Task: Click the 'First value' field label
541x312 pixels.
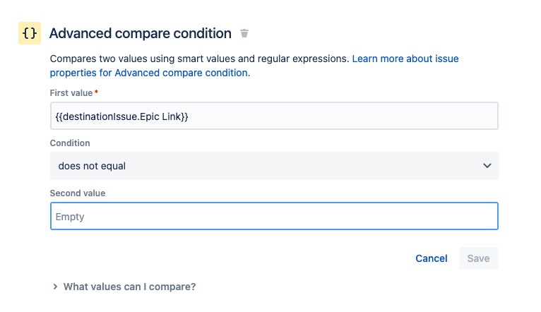Action: tap(71, 93)
